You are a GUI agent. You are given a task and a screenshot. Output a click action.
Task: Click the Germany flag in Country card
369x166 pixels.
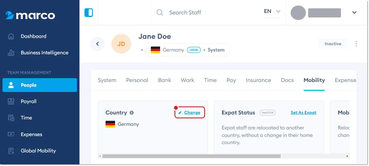pyautogui.click(x=110, y=124)
